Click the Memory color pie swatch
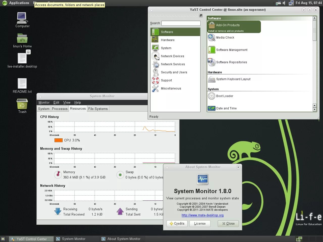Screen dimensions: 323x242 point(58,174)
